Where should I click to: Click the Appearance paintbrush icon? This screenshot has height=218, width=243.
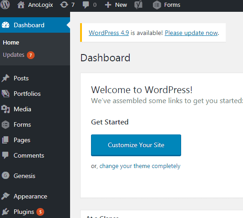click(5, 196)
